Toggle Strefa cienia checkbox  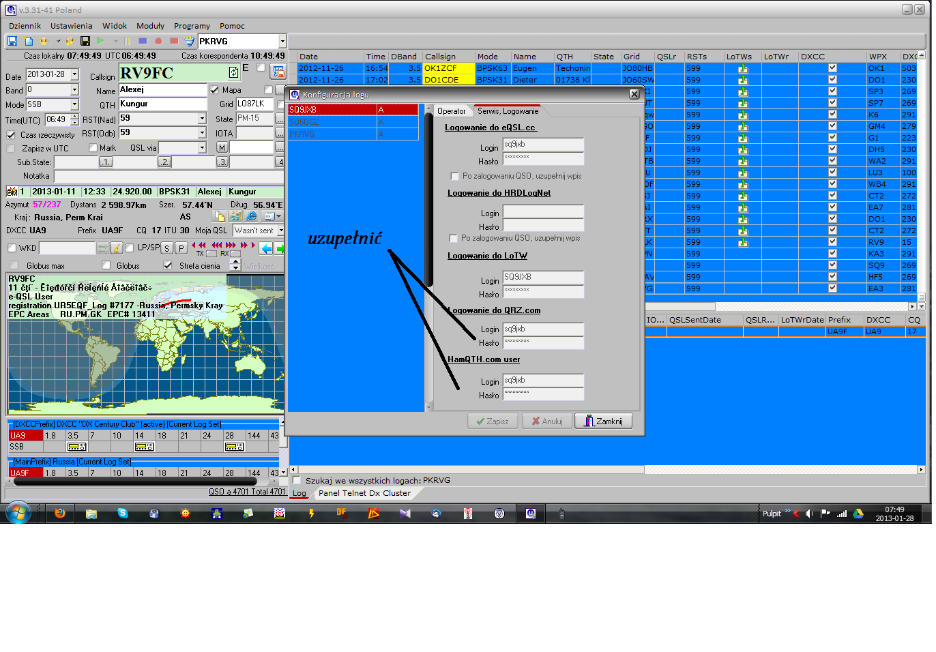[x=168, y=265]
